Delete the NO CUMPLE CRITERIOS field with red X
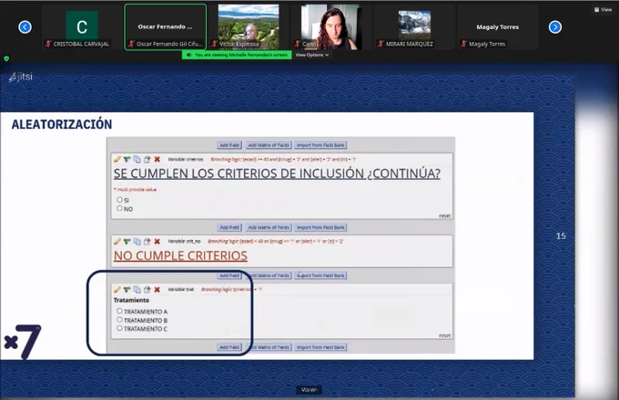619x400 pixels. [157, 241]
